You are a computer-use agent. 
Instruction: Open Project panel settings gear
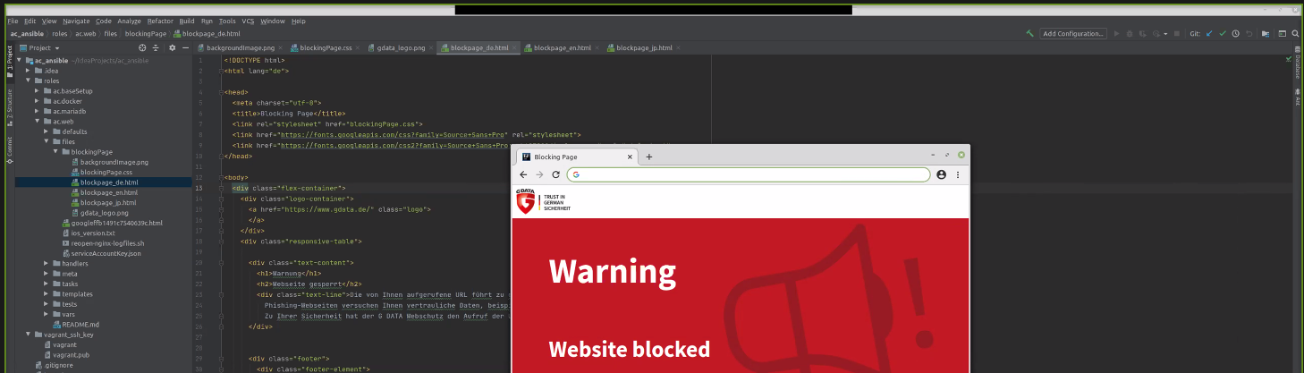170,48
